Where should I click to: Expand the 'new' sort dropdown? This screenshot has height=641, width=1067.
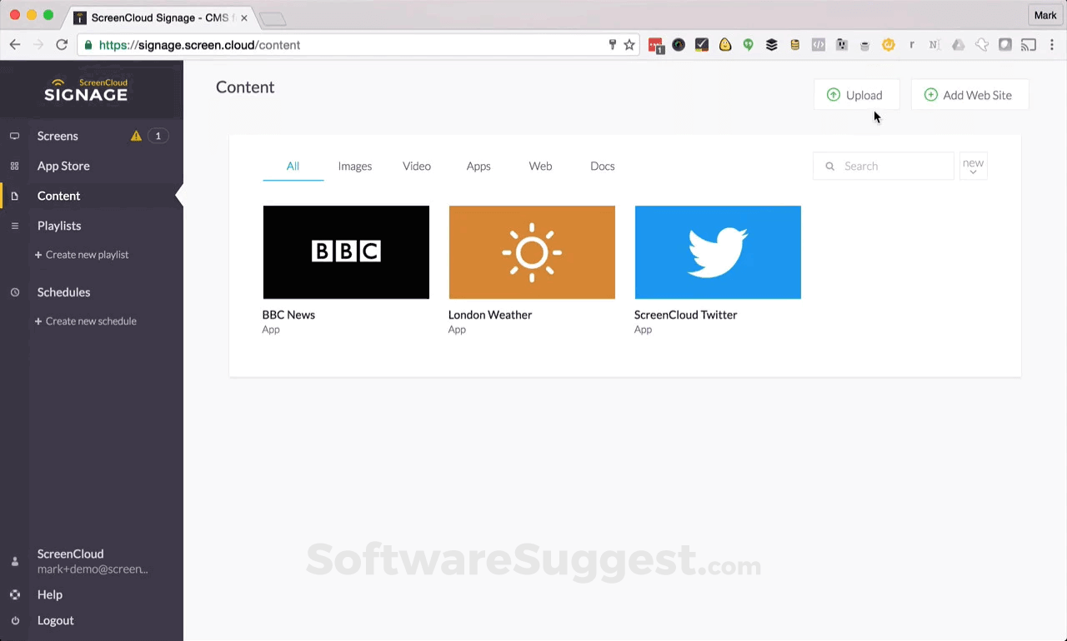click(973, 166)
